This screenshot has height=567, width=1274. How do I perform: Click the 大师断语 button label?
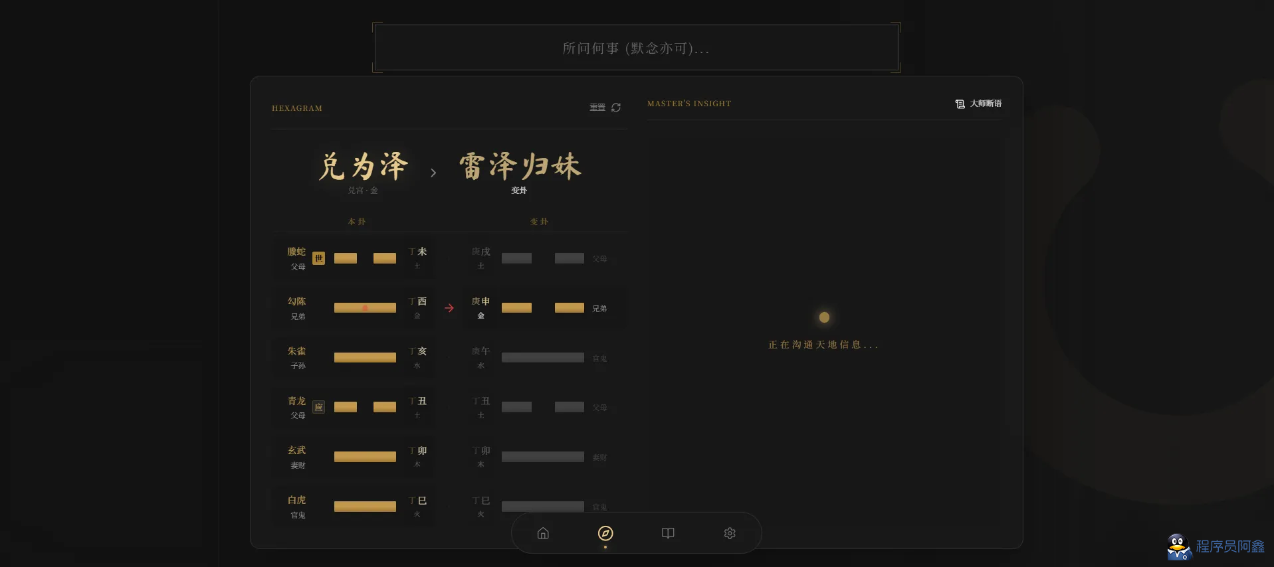pyautogui.click(x=986, y=104)
